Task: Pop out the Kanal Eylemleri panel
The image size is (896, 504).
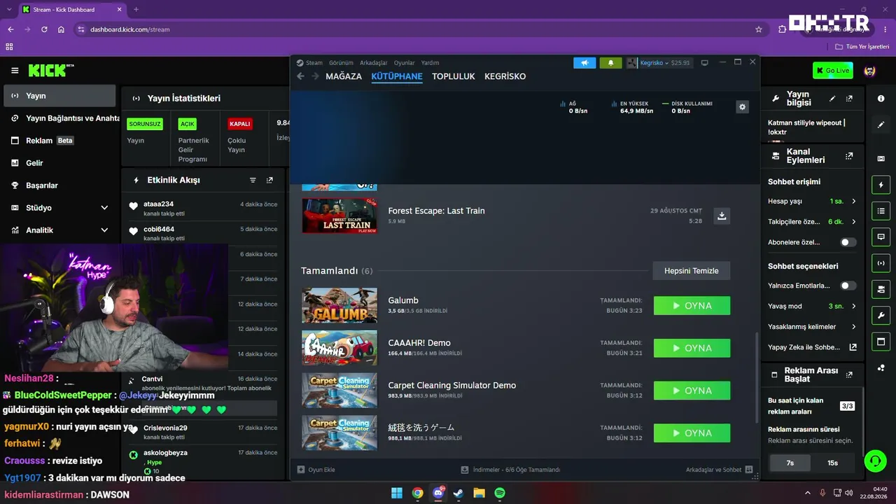Action: point(849,156)
